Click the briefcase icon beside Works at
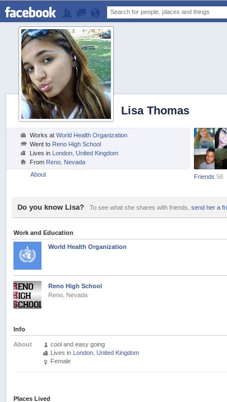This screenshot has width=227, height=402. 24,135
